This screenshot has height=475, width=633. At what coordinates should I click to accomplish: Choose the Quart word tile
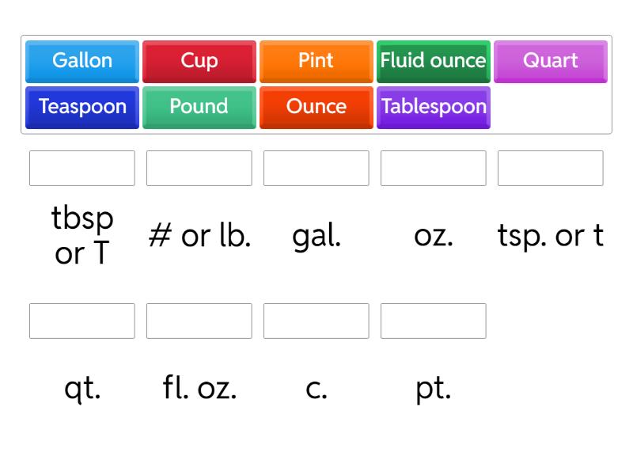coord(550,61)
